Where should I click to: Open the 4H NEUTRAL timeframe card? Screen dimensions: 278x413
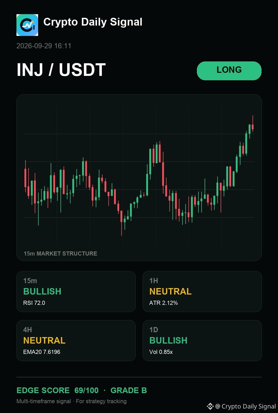[x=76, y=340]
